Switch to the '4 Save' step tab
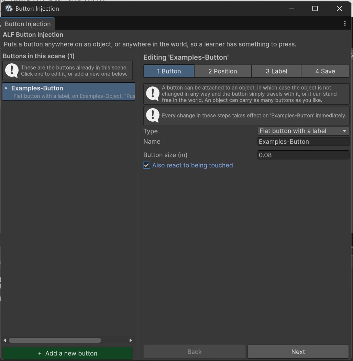This screenshot has width=353, height=361. click(325, 71)
